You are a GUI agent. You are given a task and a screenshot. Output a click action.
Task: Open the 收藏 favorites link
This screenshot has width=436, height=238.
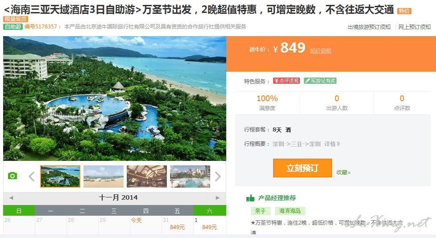[x=344, y=172]
